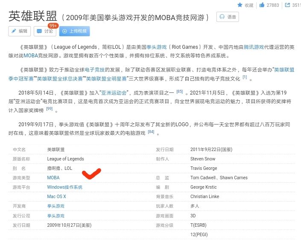Screen dimensions: 301x249
Task: Click the pencil icon in 编辑
Action: (x=14, y=31)
